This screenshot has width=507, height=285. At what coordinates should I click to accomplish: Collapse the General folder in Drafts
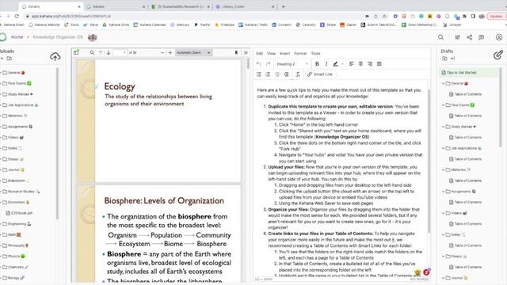[443, 83]
